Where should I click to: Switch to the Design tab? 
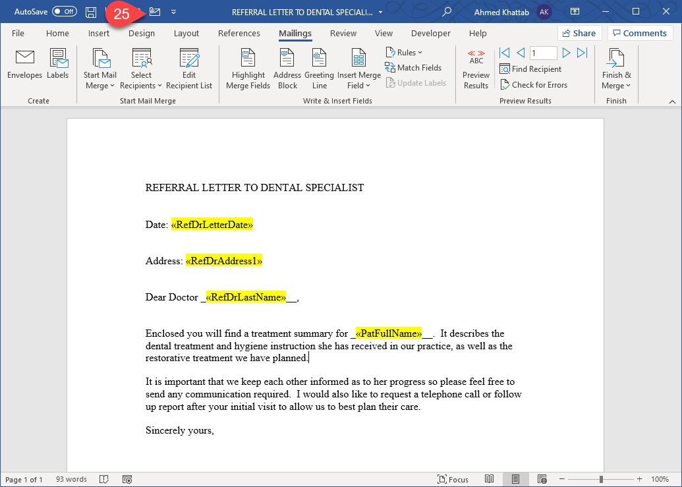(142, 34)
